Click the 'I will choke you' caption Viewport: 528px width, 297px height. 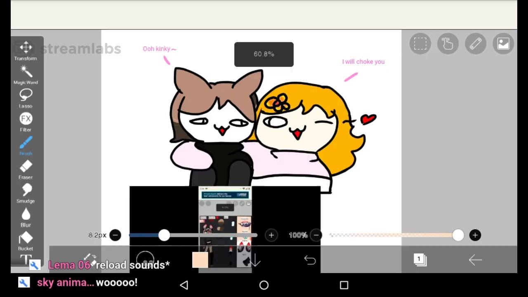[x=363, y=61]
